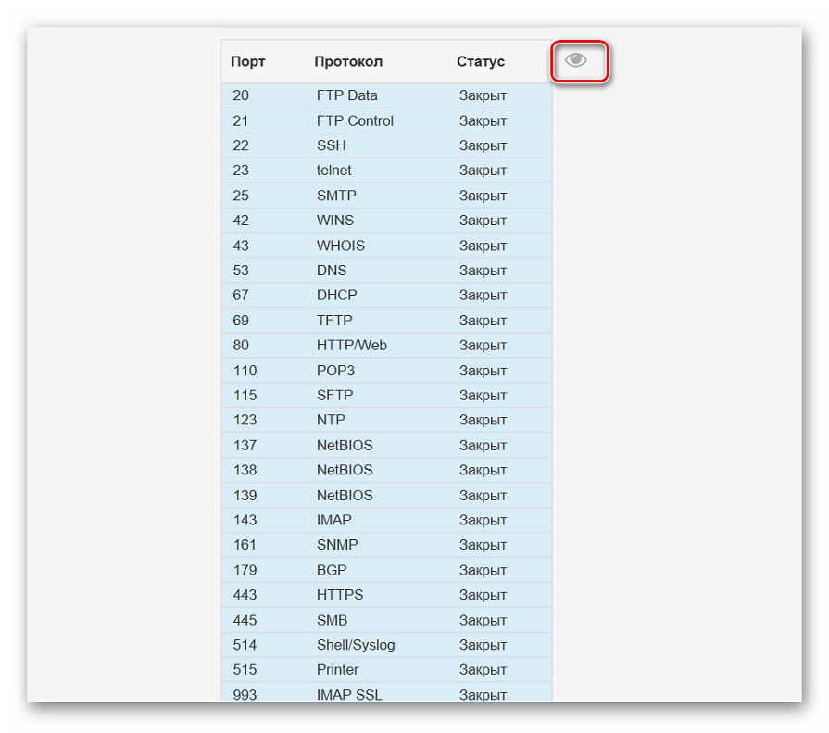
Task: Select NetBIOS in the 138 row
Action: (345, 470)
